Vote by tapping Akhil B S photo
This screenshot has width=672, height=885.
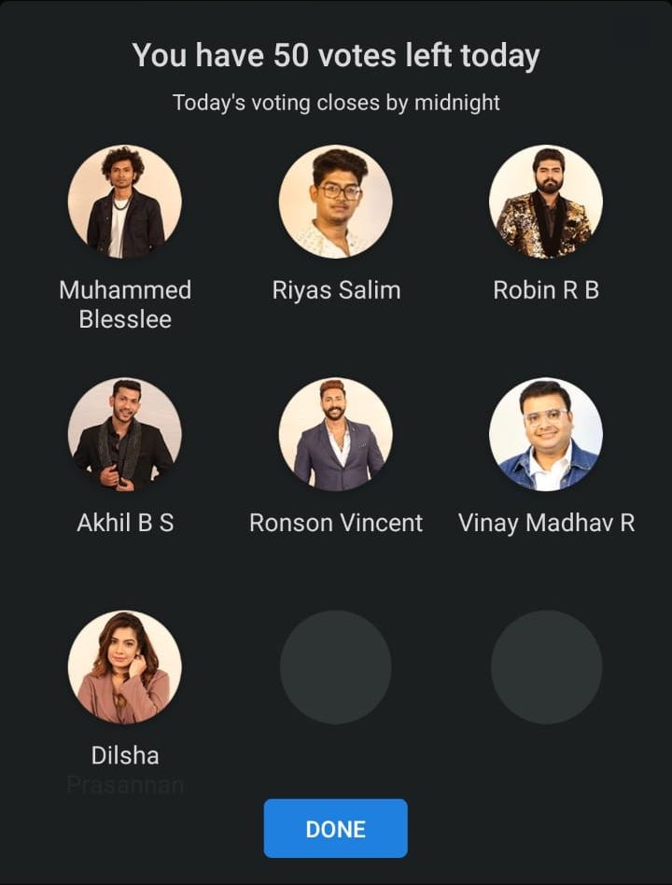125,435
